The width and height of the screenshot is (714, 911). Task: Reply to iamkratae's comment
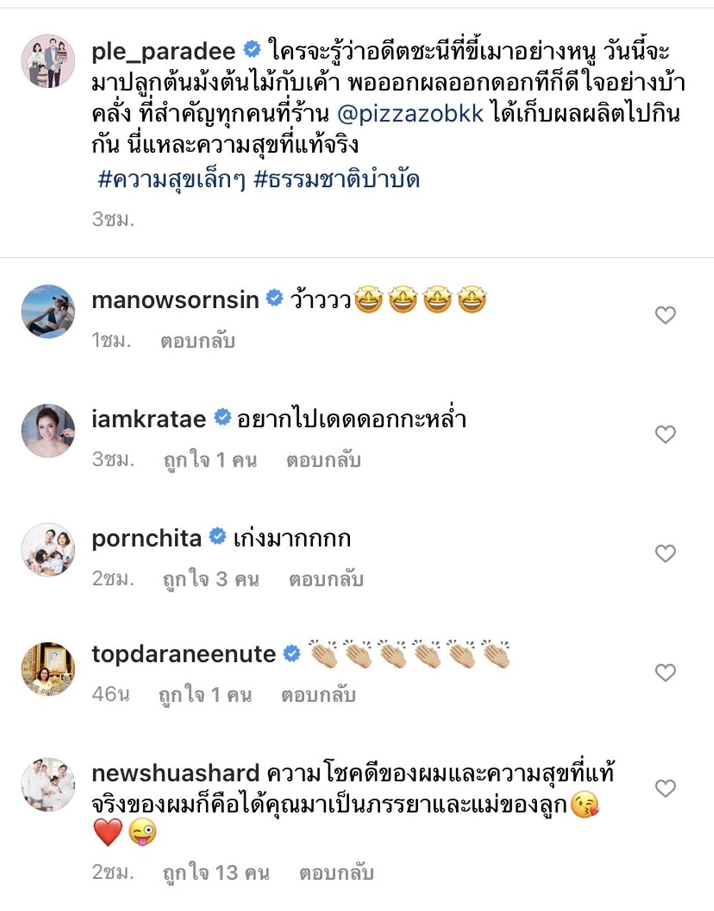(324, 460)
